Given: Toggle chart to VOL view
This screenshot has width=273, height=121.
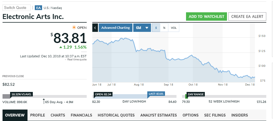Looking at the screenshot, I should pos(174,28).
